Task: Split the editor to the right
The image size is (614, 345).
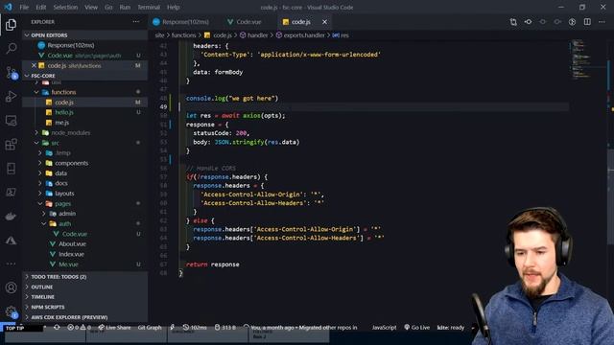Action: pyautogui.click(x=587, y=22)
